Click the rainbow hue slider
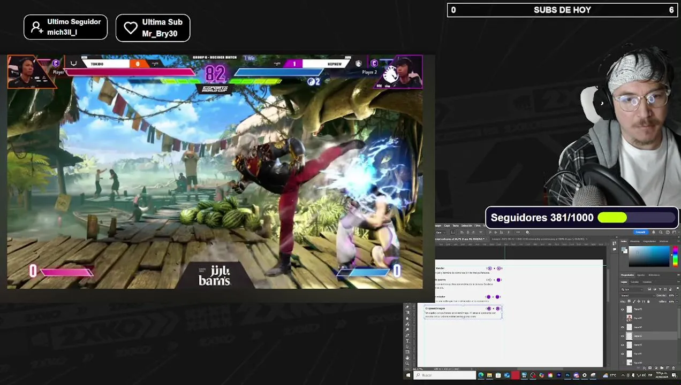 point(675,257)
